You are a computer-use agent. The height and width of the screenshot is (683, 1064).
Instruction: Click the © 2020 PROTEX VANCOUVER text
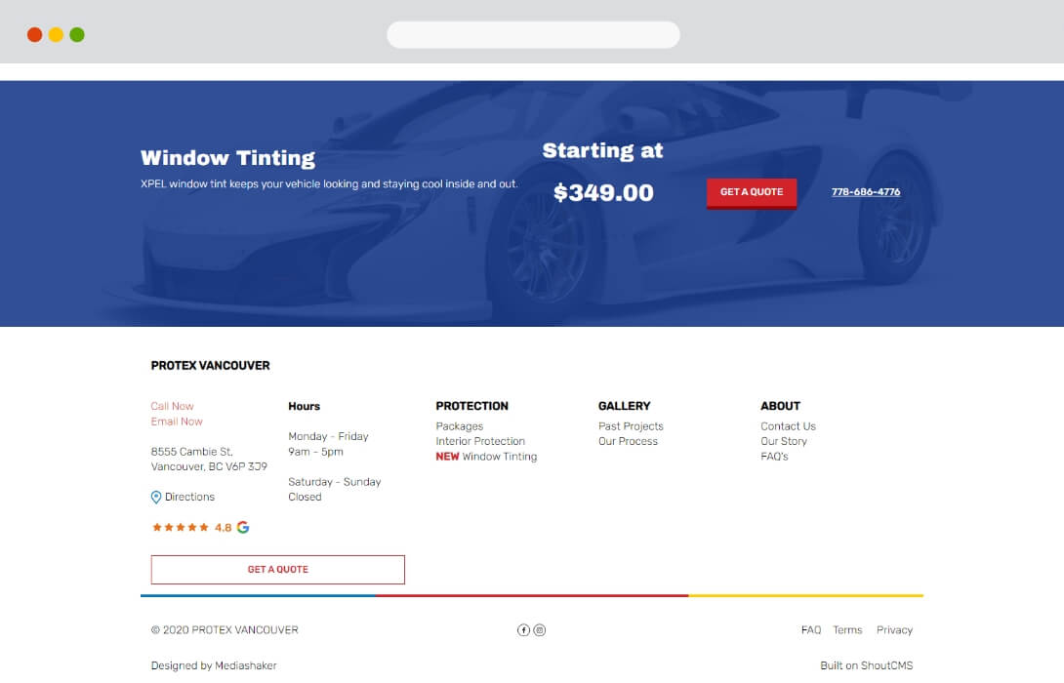coord(225,630)
